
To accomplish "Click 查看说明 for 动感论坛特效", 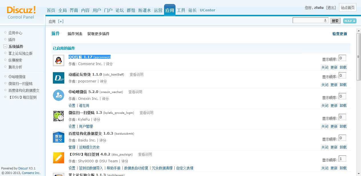I will click(x=136, y=74).
